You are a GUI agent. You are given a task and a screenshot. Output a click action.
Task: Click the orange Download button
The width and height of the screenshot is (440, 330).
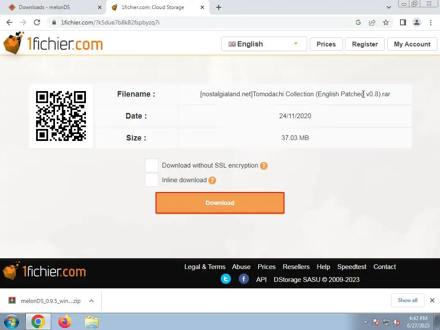point(220,203)
